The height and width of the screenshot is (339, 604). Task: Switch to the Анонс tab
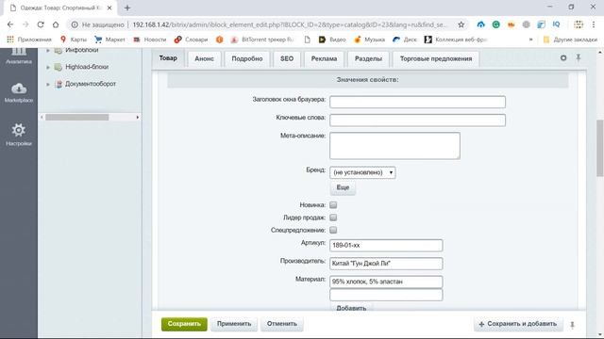pos(204,58)
